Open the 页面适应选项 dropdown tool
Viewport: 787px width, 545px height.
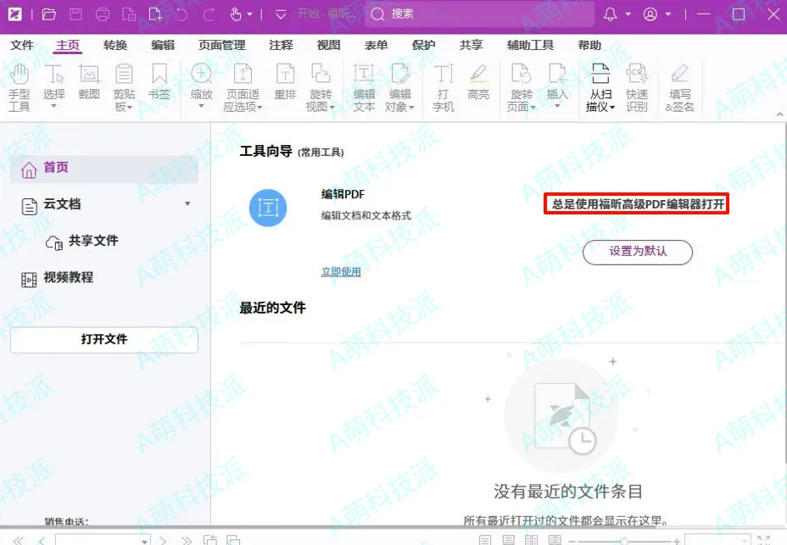(x=243, y=87)
